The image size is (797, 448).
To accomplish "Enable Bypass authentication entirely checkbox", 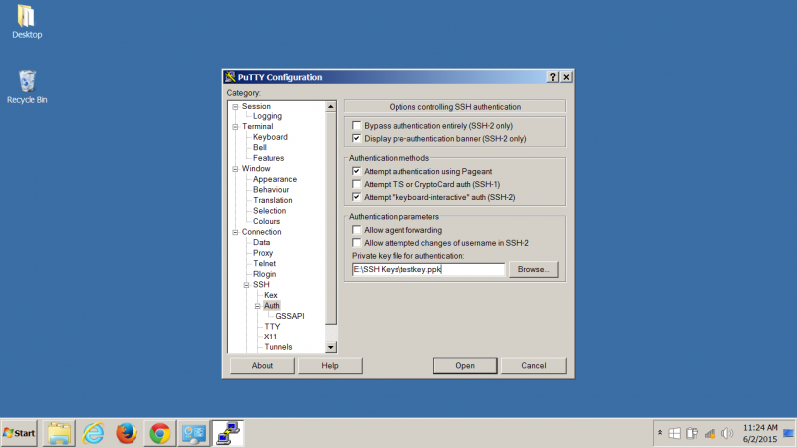I will tap(357, 126).
